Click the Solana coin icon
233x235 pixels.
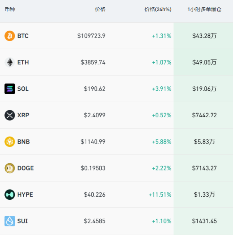tap(9, 89)
